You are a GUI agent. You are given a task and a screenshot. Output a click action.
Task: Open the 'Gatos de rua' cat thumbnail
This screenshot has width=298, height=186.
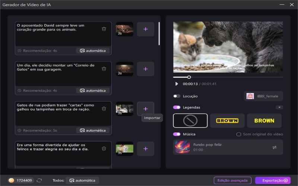(x=124, y=109)
